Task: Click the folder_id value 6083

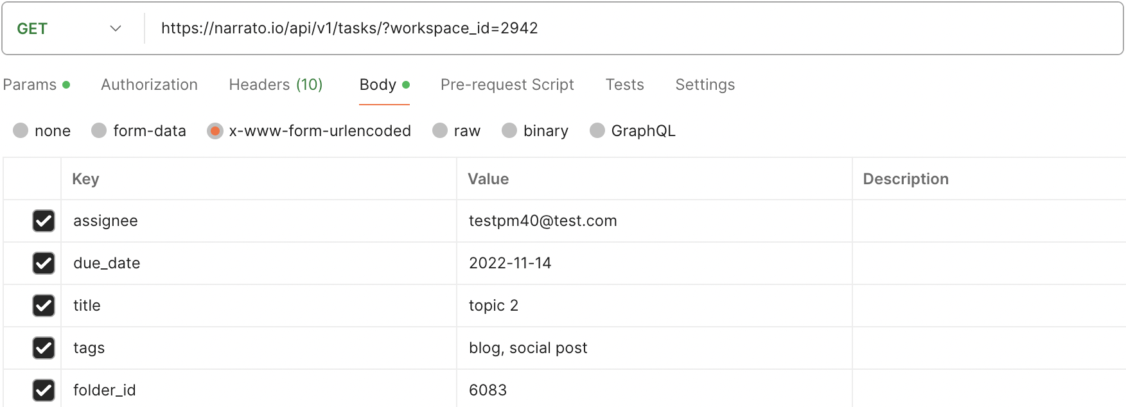Action: (x=488, y=390)
